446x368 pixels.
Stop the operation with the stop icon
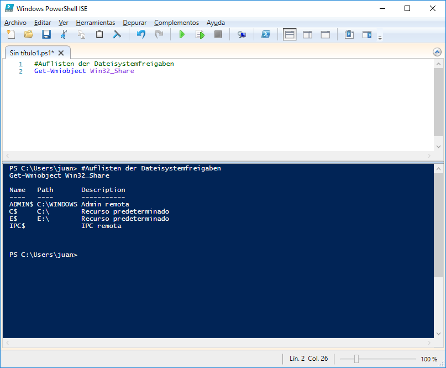pos(218,34)
